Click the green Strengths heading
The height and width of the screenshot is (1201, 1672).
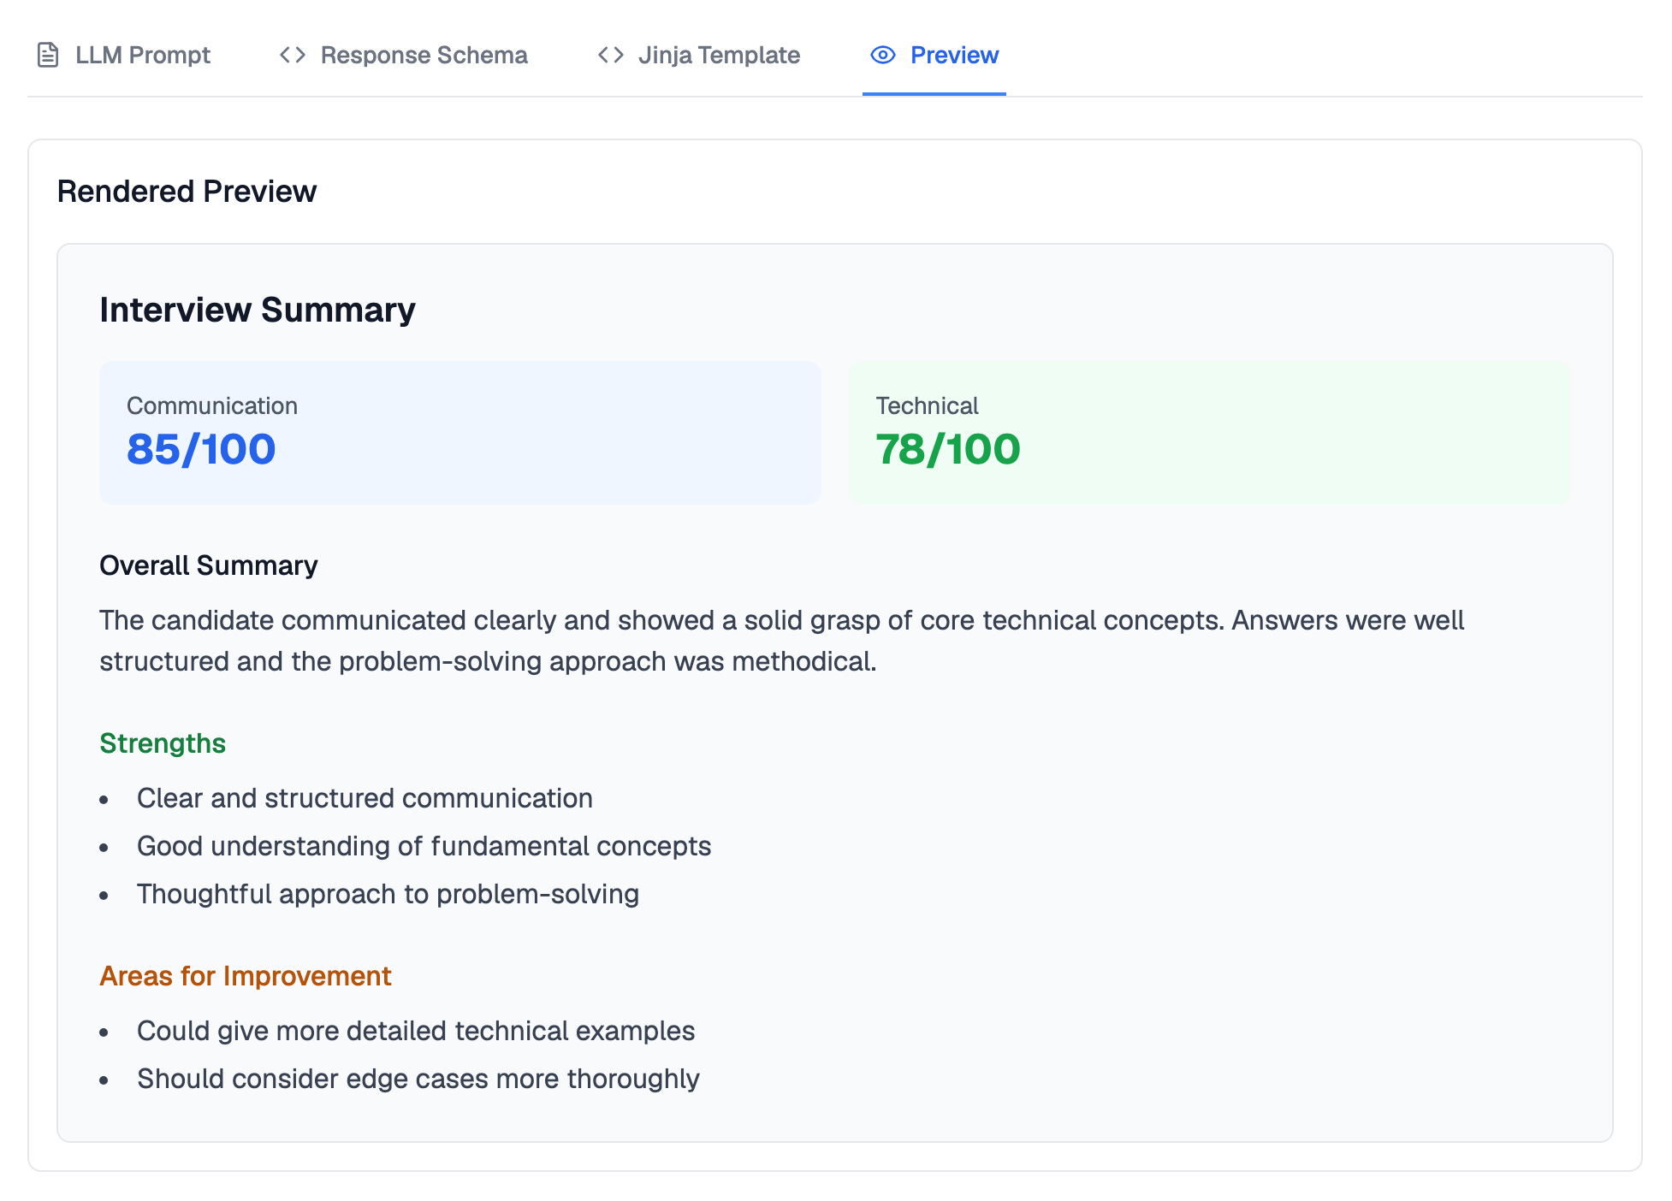pyautogui.click(x=163, y=743)
